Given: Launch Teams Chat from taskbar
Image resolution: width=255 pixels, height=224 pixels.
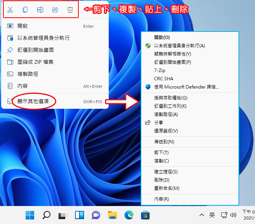Looking at the screenshot, I should pyautogui.click(x=96, y=215).
